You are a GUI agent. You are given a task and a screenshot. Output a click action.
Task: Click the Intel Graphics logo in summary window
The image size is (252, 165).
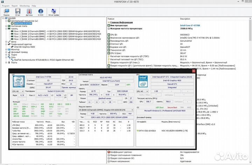point(143,81)
